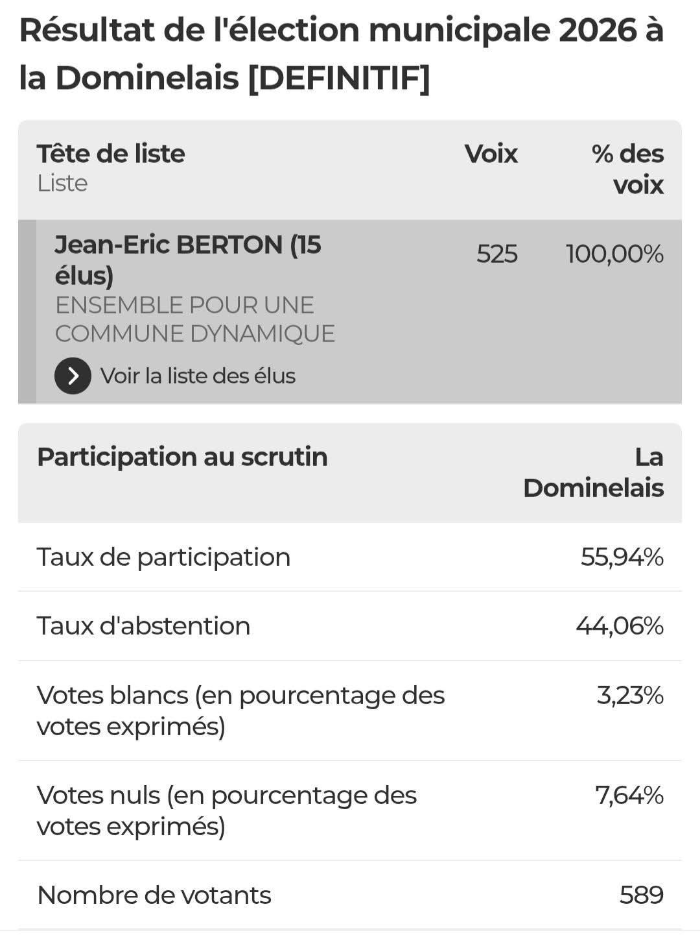
Task: Click the 44,06% abstention value
Action: (x=619, y=626)
